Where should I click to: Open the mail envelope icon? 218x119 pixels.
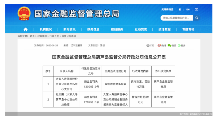tap(197, 10)
